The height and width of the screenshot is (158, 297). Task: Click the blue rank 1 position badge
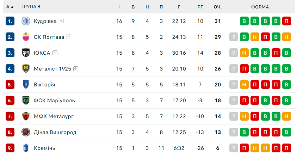coord(10,21)
